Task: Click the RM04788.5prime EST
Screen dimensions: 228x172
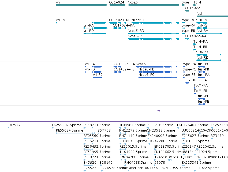Action: point(123,160)
